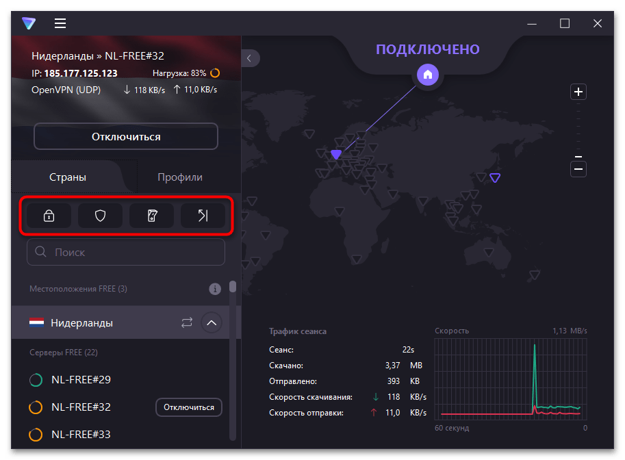Viewport: 625px width, 460px height.
Task: Click the Proton VPN logo icon
Action: tap(28, 23)
